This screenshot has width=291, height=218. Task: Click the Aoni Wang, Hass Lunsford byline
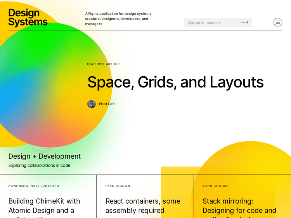[34, 186]
